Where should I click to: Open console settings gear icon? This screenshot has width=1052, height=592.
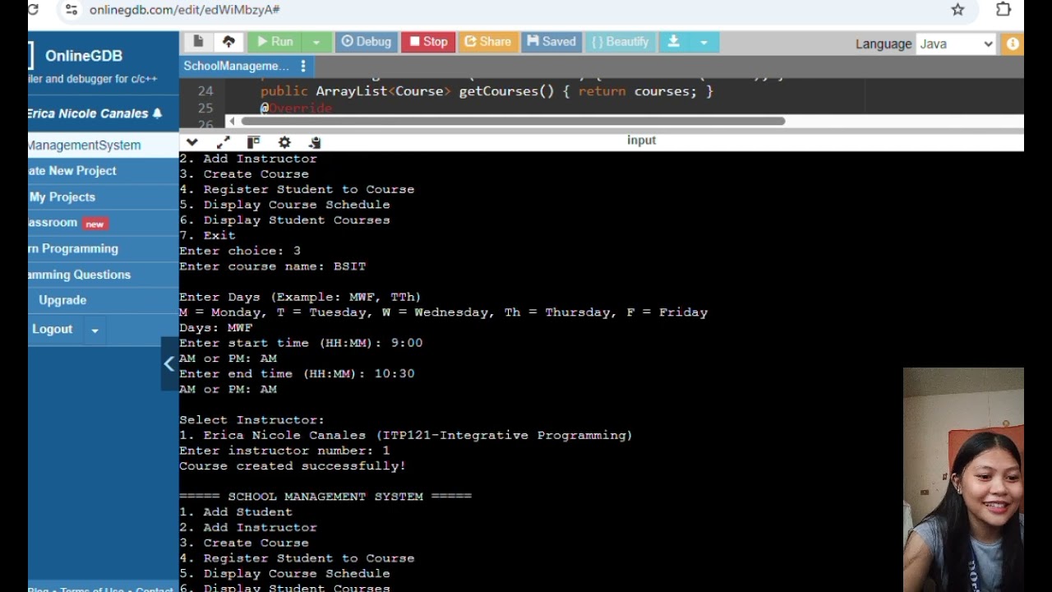(284, 142)
